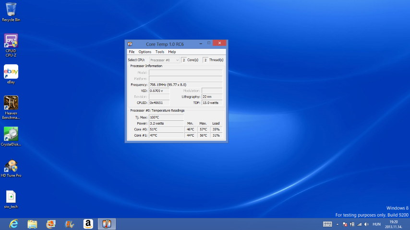The width and height of the screenshot is (410, 230).
Task: Click the Amazon icon in the taskbar
Action: [x=88, y=224]
